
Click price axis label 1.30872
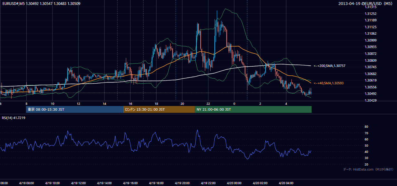[x=371, y=54]
